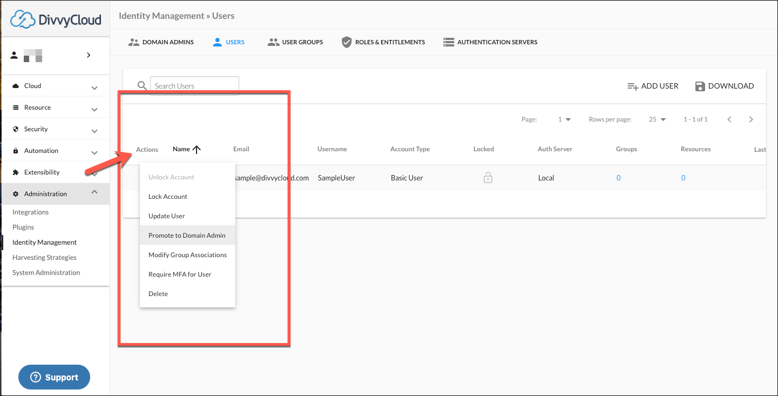This screenshot has height=396, width=778.
Task: Click the Resources column header
Action: pos(695,149)
